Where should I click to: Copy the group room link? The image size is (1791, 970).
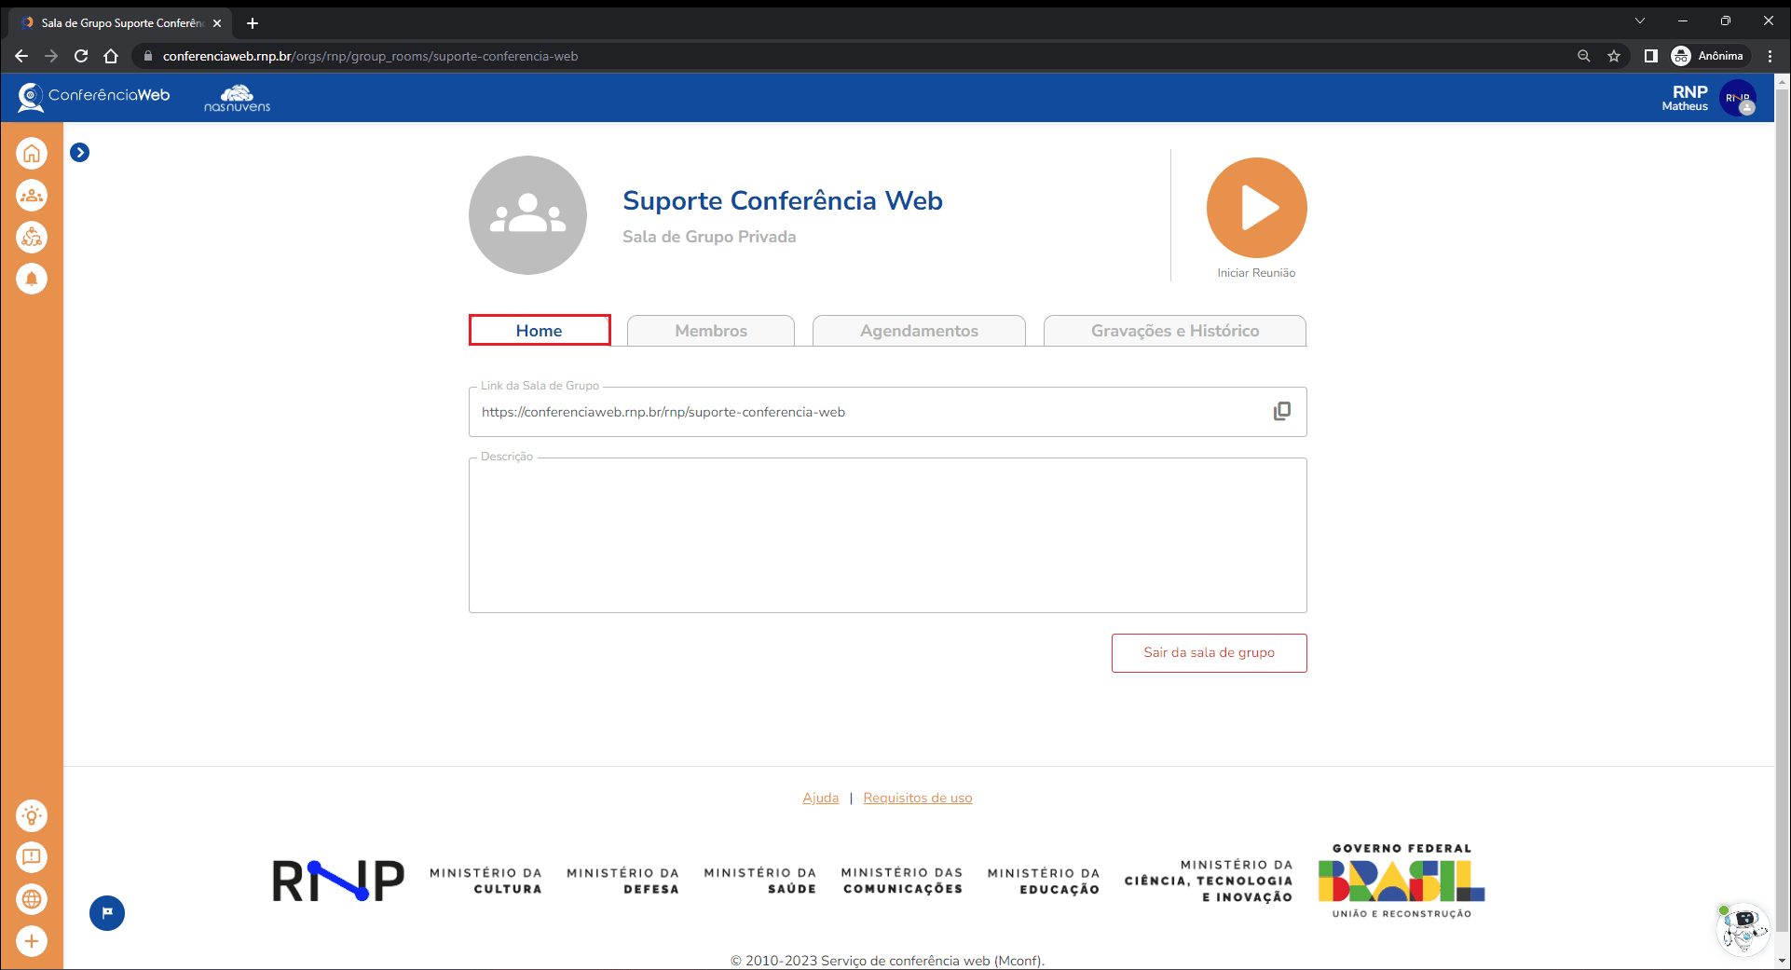(1282, 411)
